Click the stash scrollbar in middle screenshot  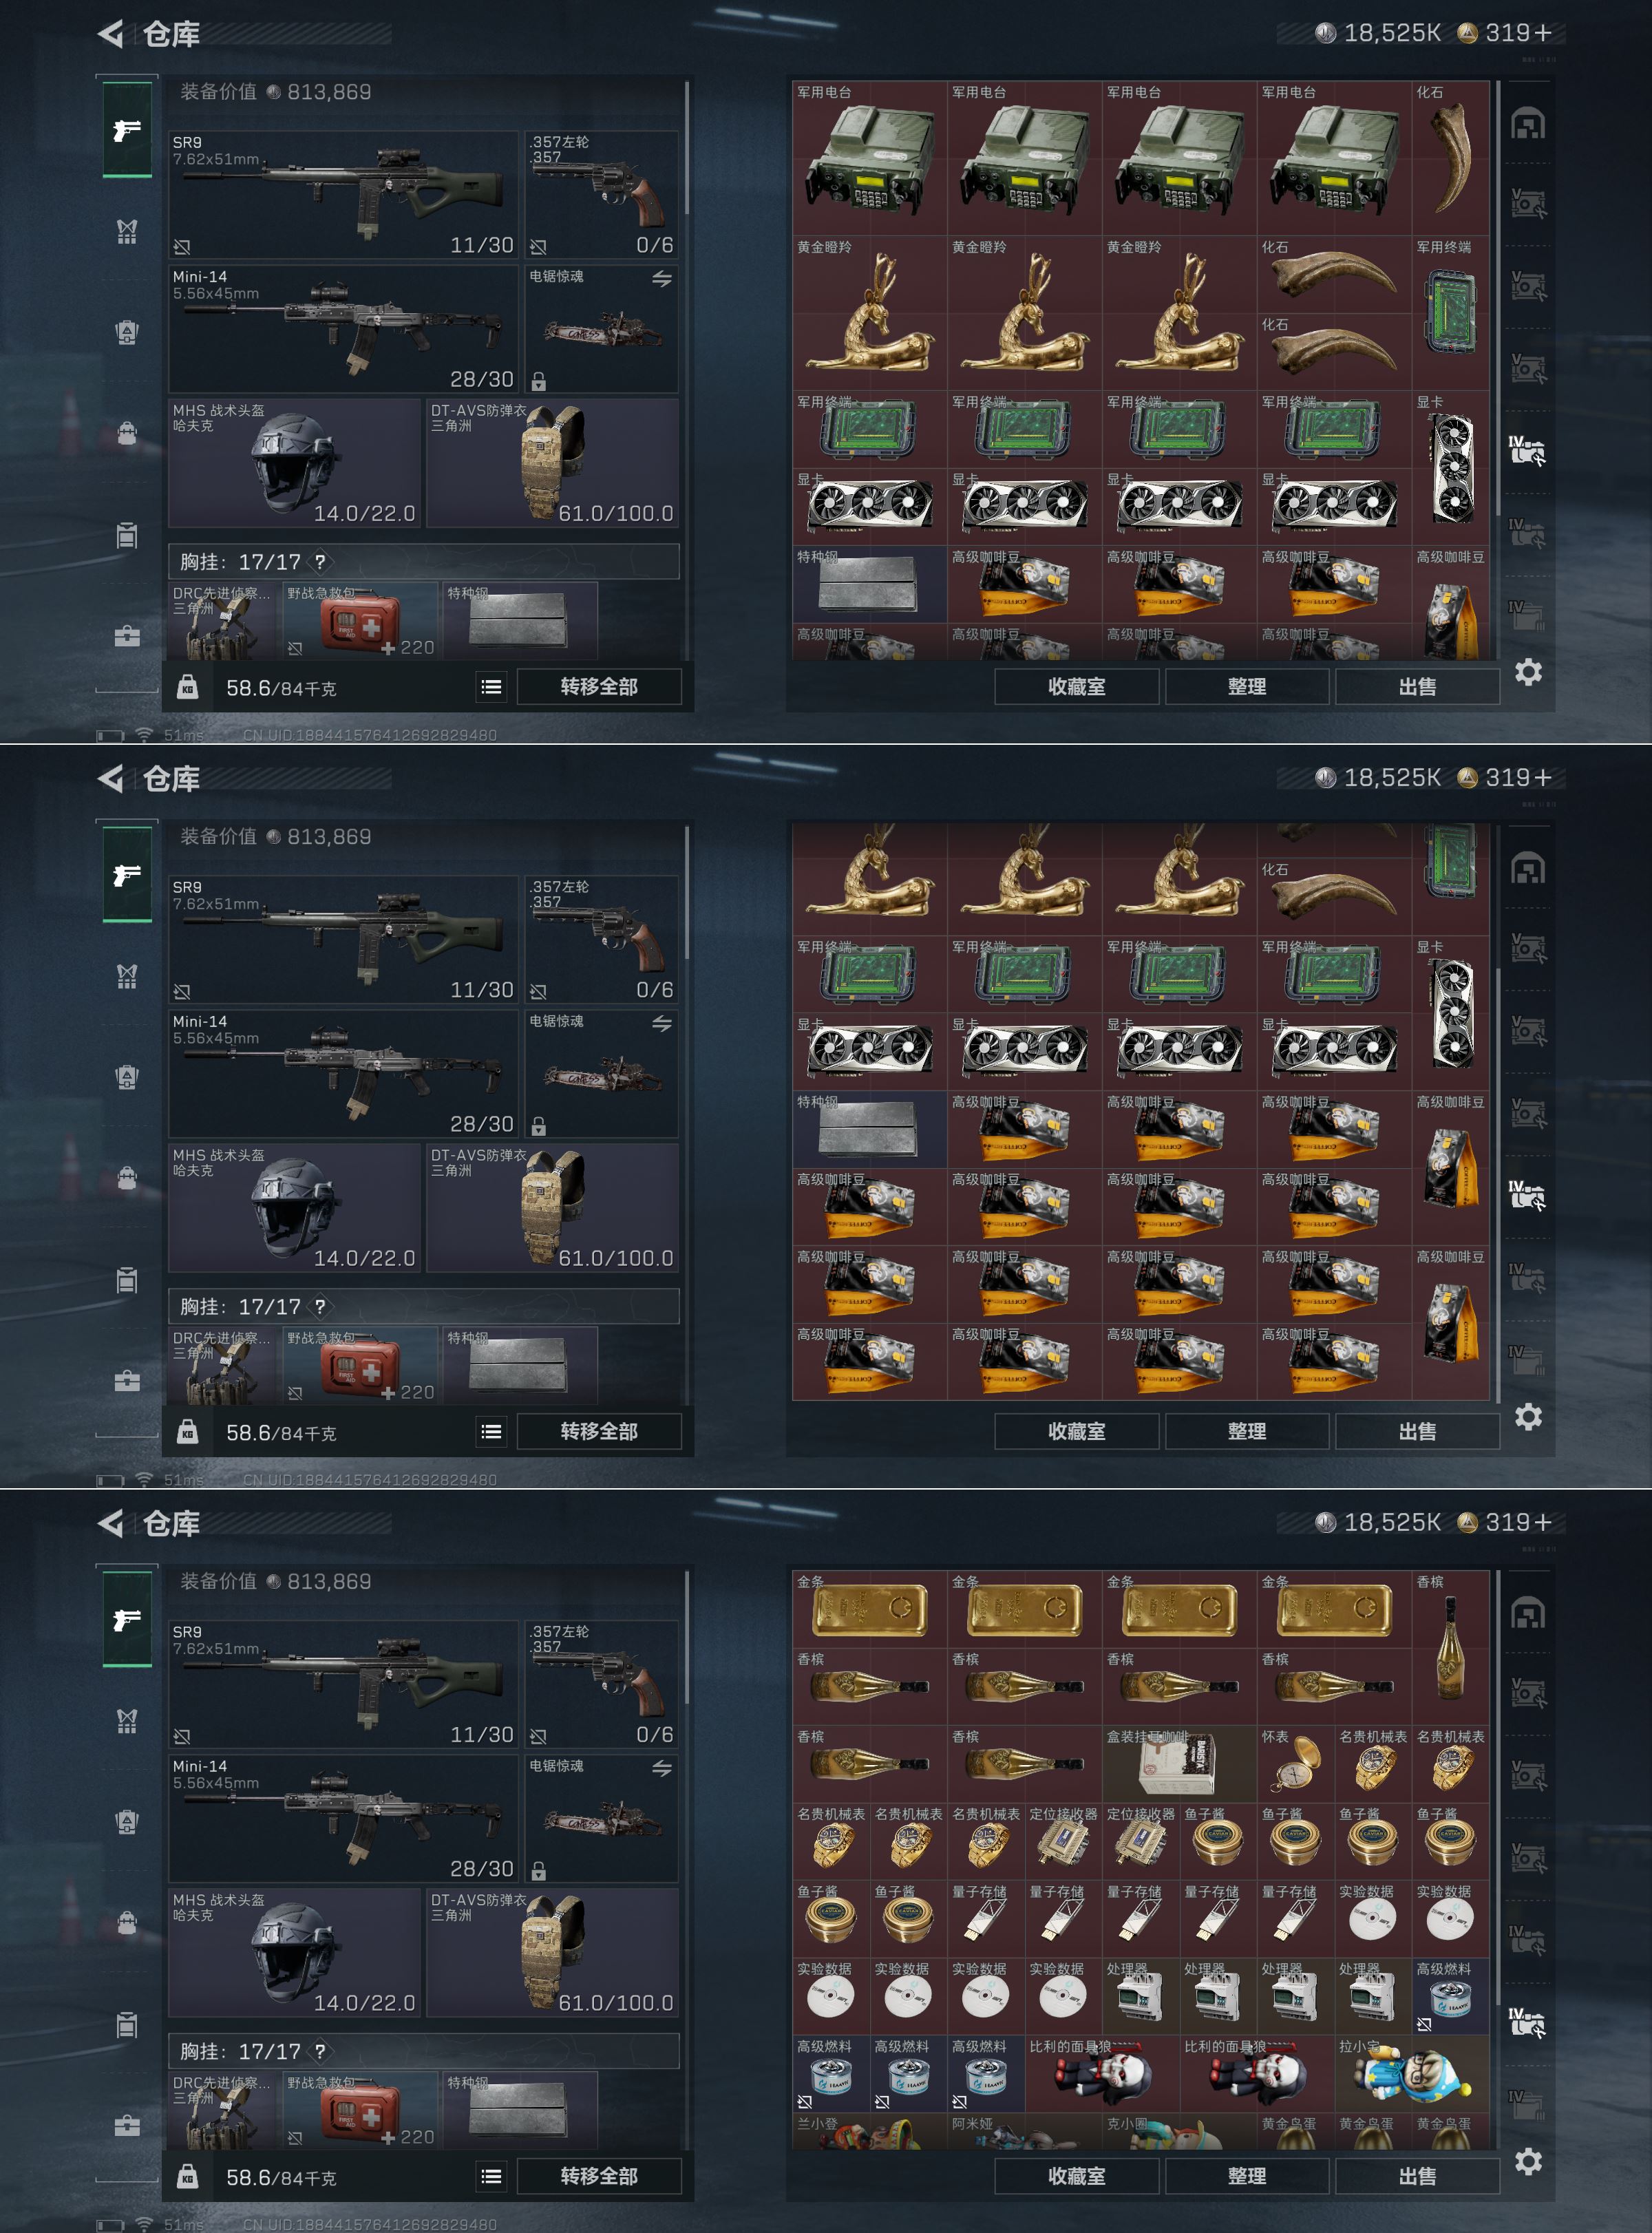tap(1497, 1185)
